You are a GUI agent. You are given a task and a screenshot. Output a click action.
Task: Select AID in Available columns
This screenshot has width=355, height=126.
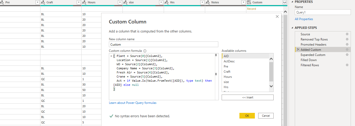coord(245,56)
